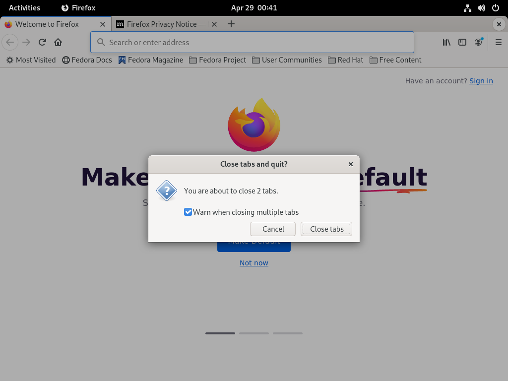Show sidebars using the sidebar icon
This screenshot has height=381, width=508.
point(462,42)
